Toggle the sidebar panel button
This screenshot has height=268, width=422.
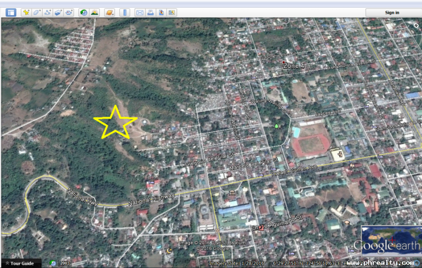pos(11,13)
